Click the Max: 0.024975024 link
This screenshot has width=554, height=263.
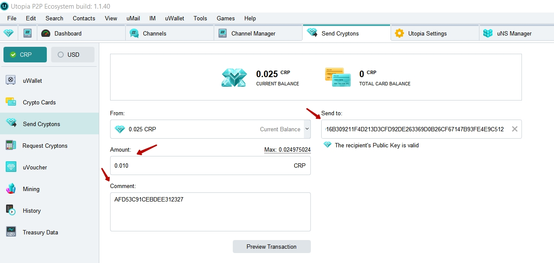(287, 149)
